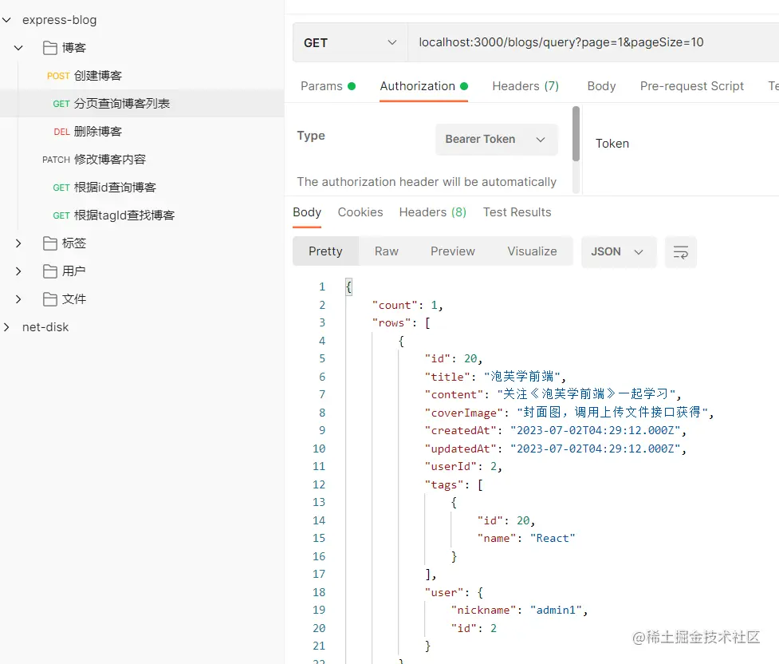Expand the 用户 folder chevron

tap(18, 271)
